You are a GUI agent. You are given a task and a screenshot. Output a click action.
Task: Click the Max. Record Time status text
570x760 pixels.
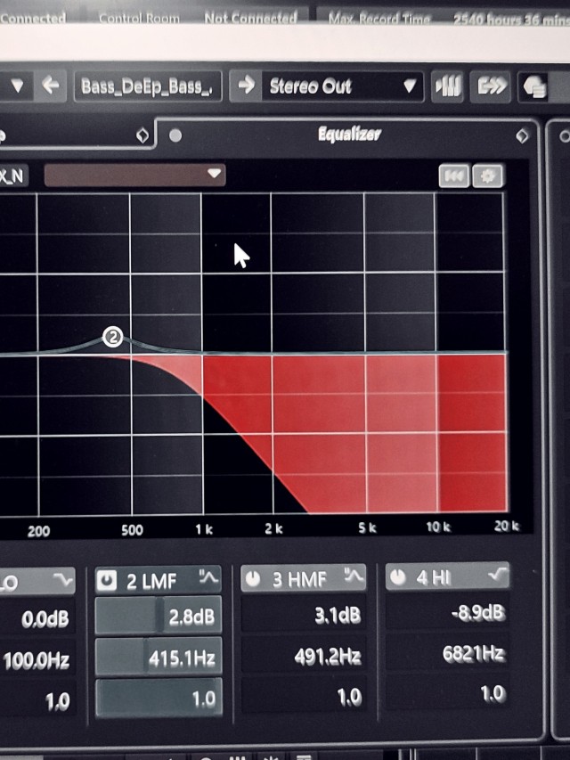[x=379, y=19]
